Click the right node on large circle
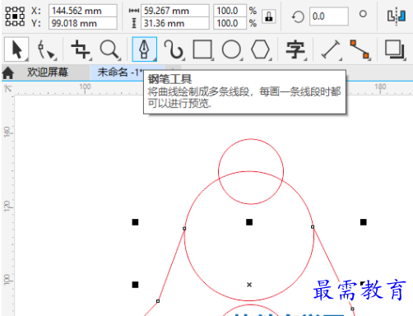413x316 pixels. click(x=313, y=227)
